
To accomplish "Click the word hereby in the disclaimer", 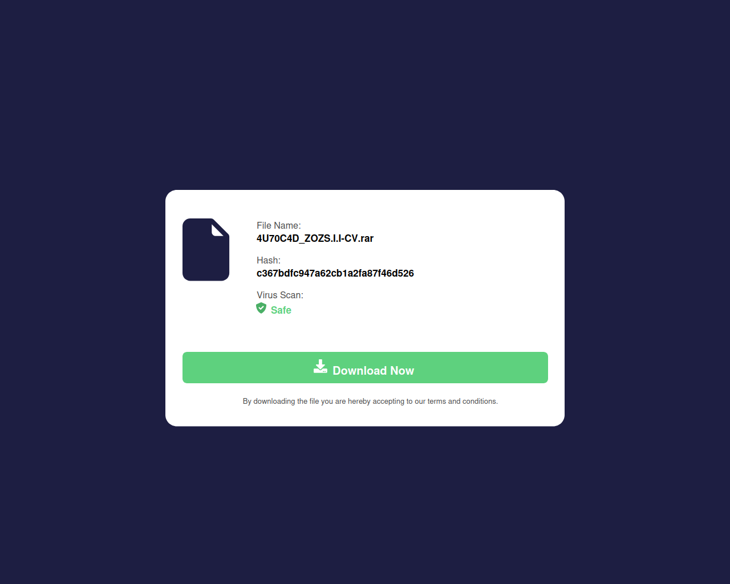I will tap(359, 401).
